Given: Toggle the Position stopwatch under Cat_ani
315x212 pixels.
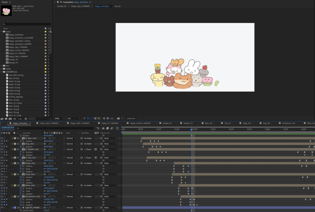Looking at the screenshot, I should click(x=20, y=160).
